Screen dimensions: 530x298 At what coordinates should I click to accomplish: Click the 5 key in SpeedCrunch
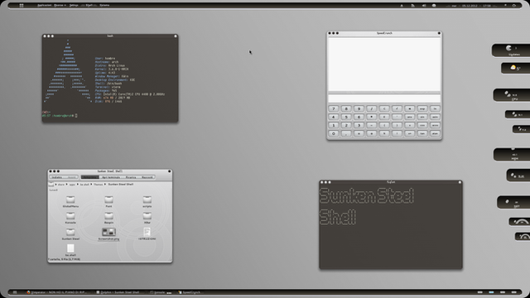coord(346,117)
